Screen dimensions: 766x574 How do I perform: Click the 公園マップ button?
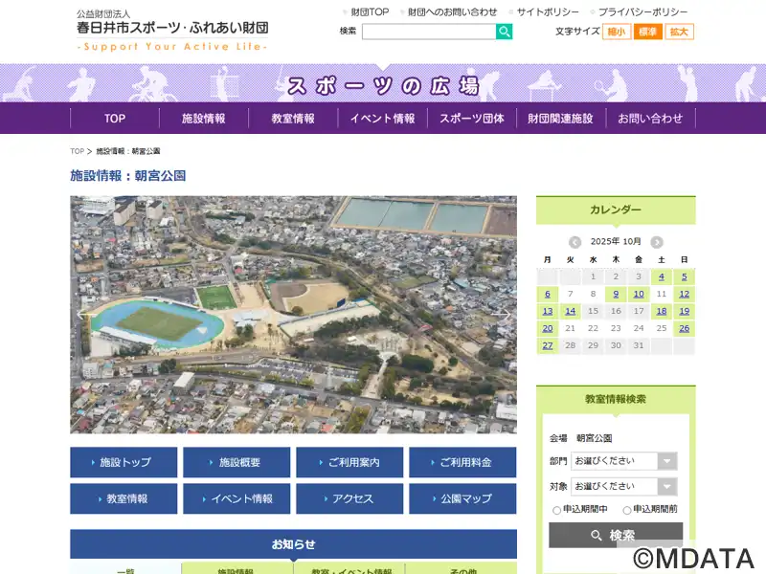point(462,498)
